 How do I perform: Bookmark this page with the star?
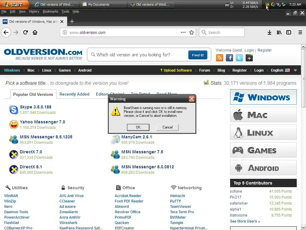[192, 32]
